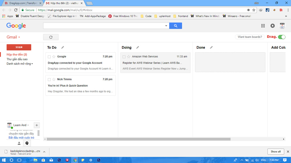The image size is (291, 163).
Task: Open the account avatar menu
Action: point(282,26)
